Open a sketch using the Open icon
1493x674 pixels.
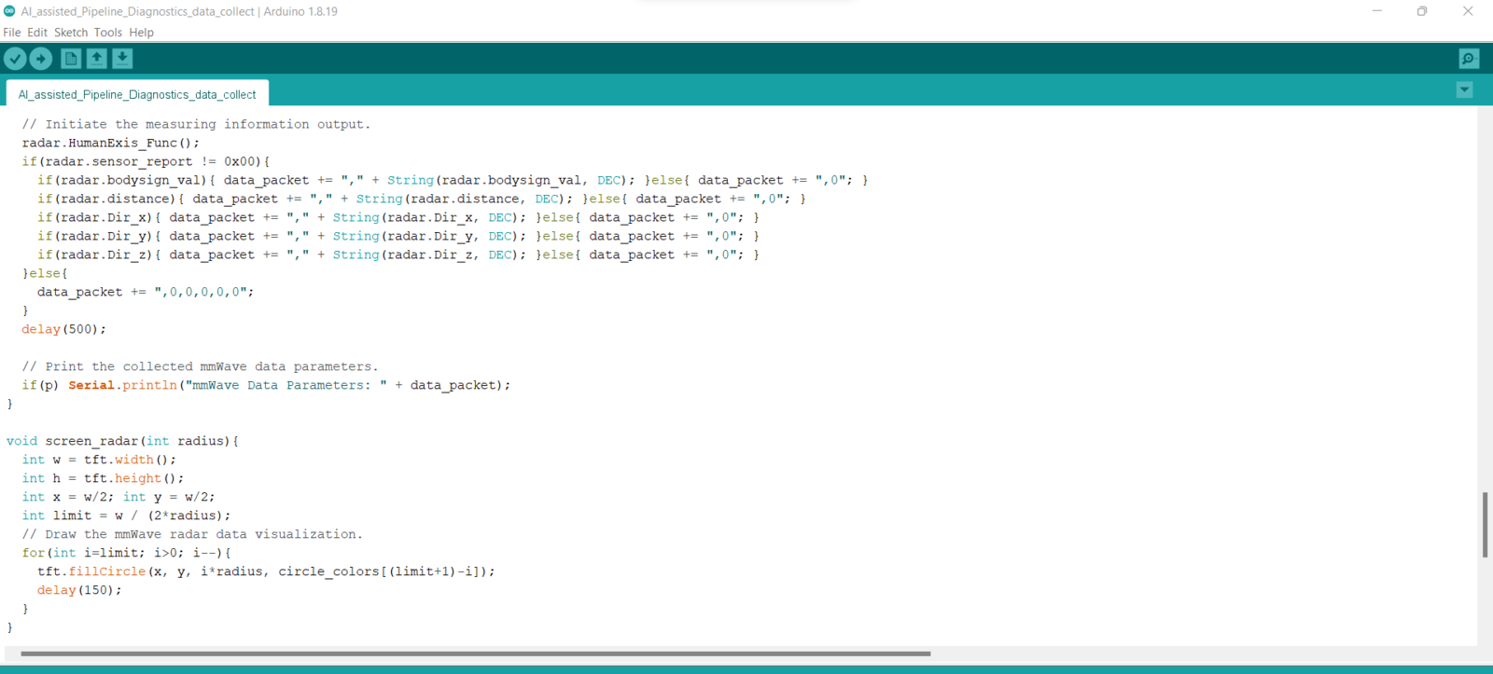click(96, 59)
